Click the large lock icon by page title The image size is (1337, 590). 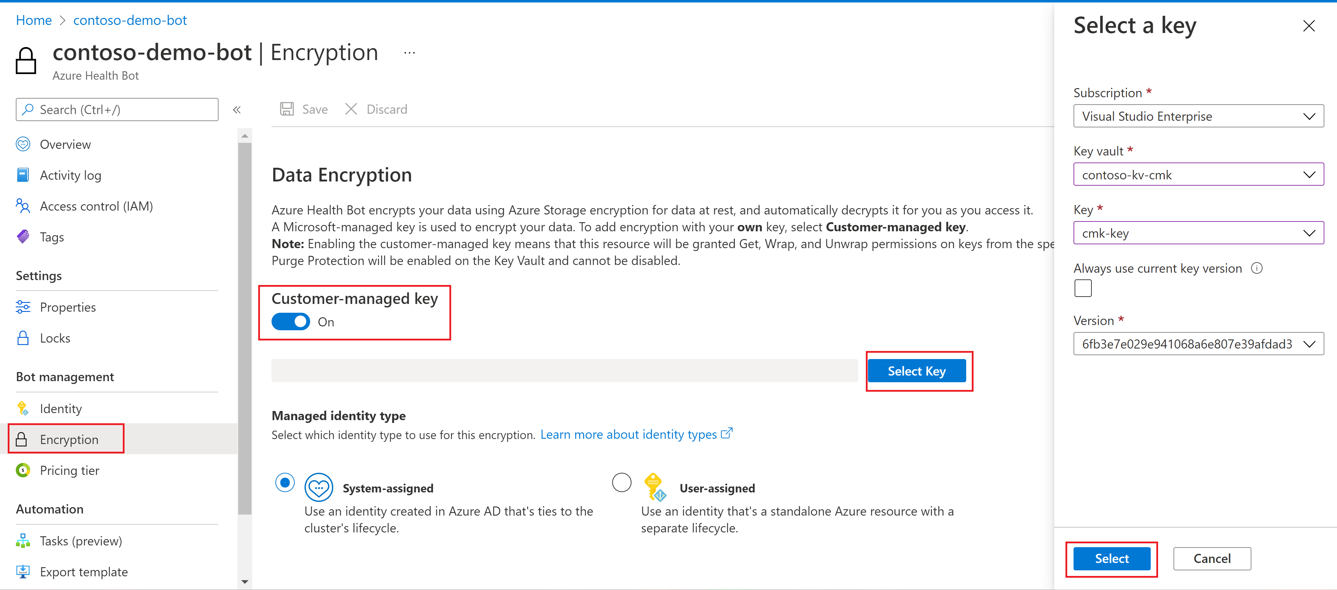click(x=26, y=61)
